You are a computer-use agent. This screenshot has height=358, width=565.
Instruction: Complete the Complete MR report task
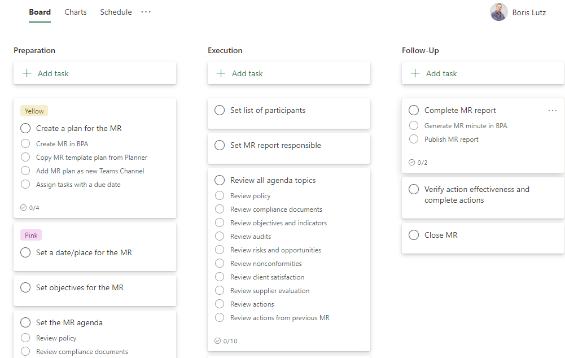pos(414,110)
